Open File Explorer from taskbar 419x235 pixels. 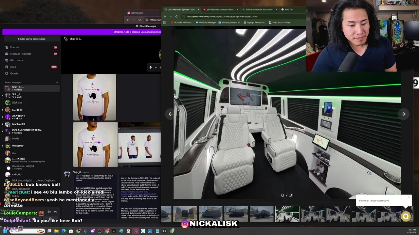56,231
